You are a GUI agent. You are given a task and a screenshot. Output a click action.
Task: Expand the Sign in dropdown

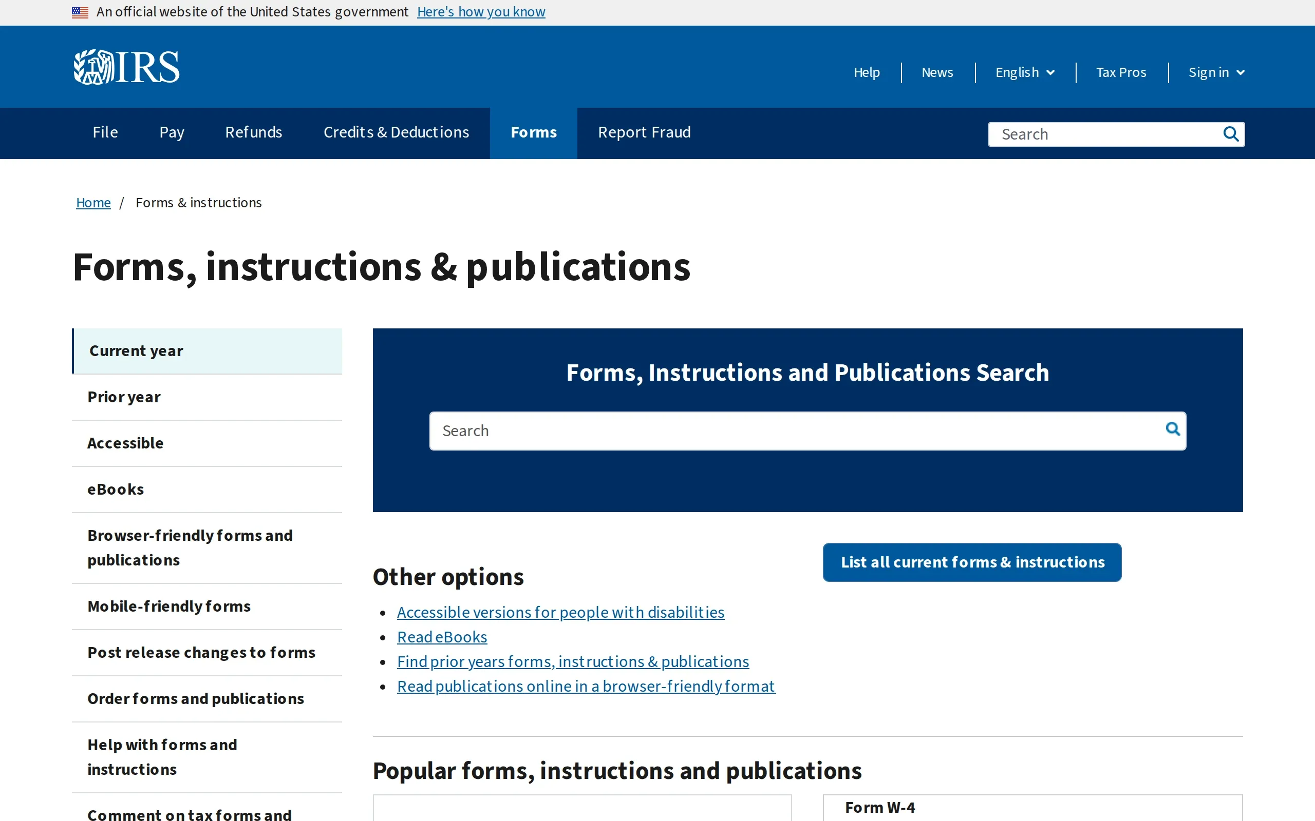[x=1216, y=72]
